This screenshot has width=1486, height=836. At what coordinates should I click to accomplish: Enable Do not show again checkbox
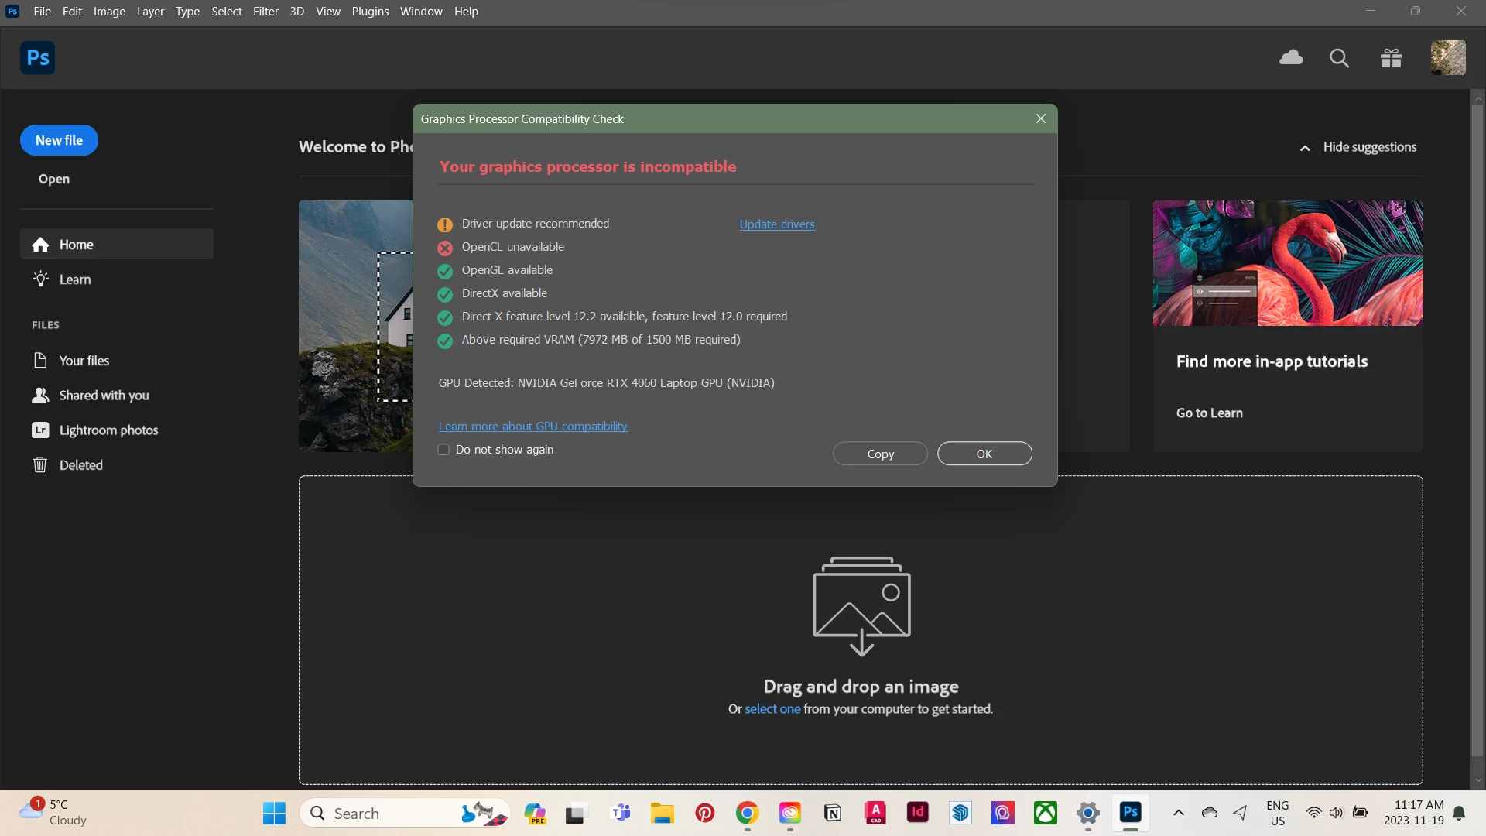click(443, 450)
